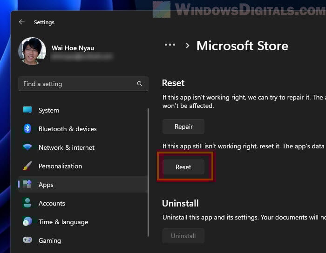The width and height of the screenshot is (326, 253).
Task: Click the Accounts person icon
Action: click(x=27, y=203)
